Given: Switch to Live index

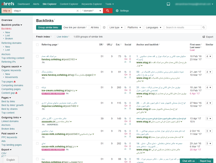Looking at the screenshot, I should pyautogui.click(x=62, y=37).
